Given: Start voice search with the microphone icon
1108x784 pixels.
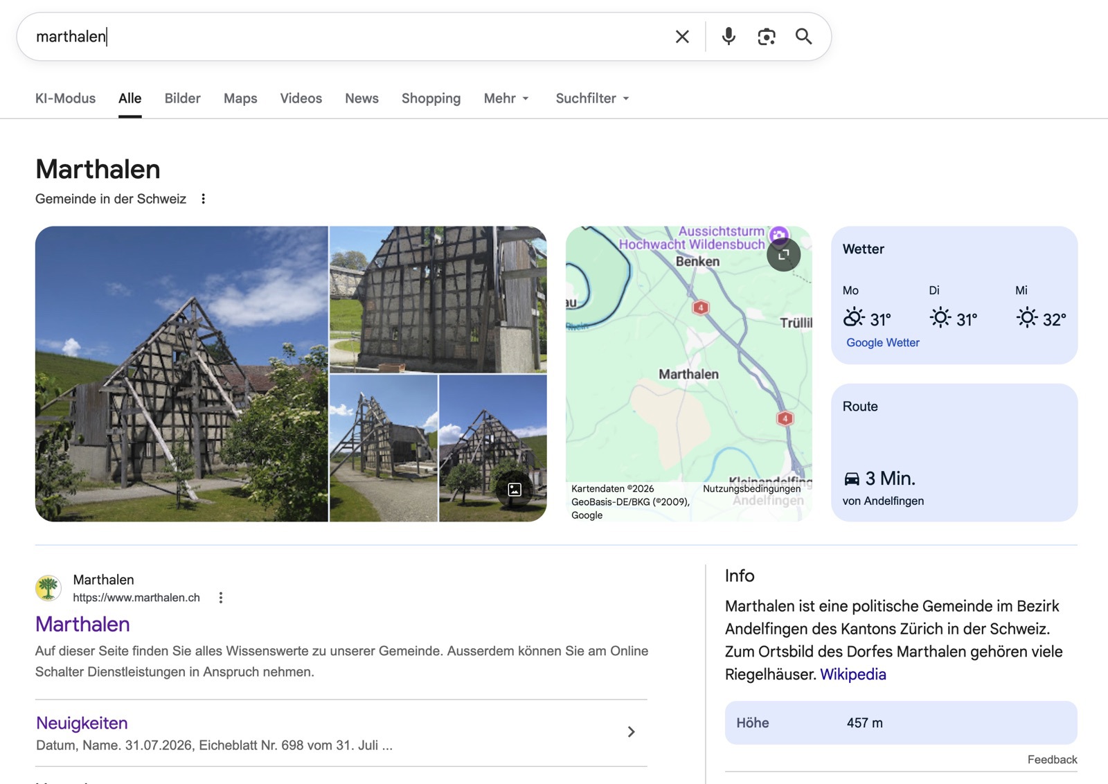Looking at the screenshot, I should (729, 37).
